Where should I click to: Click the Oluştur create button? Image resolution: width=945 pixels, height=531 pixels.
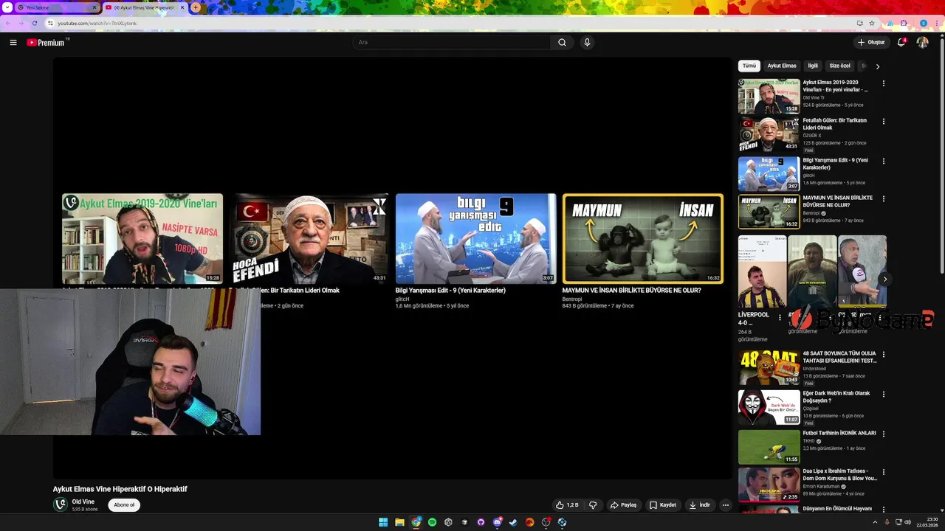(x=871, y=43)
